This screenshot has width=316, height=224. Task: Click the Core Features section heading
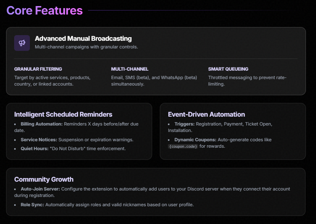[x=44, y=10]
